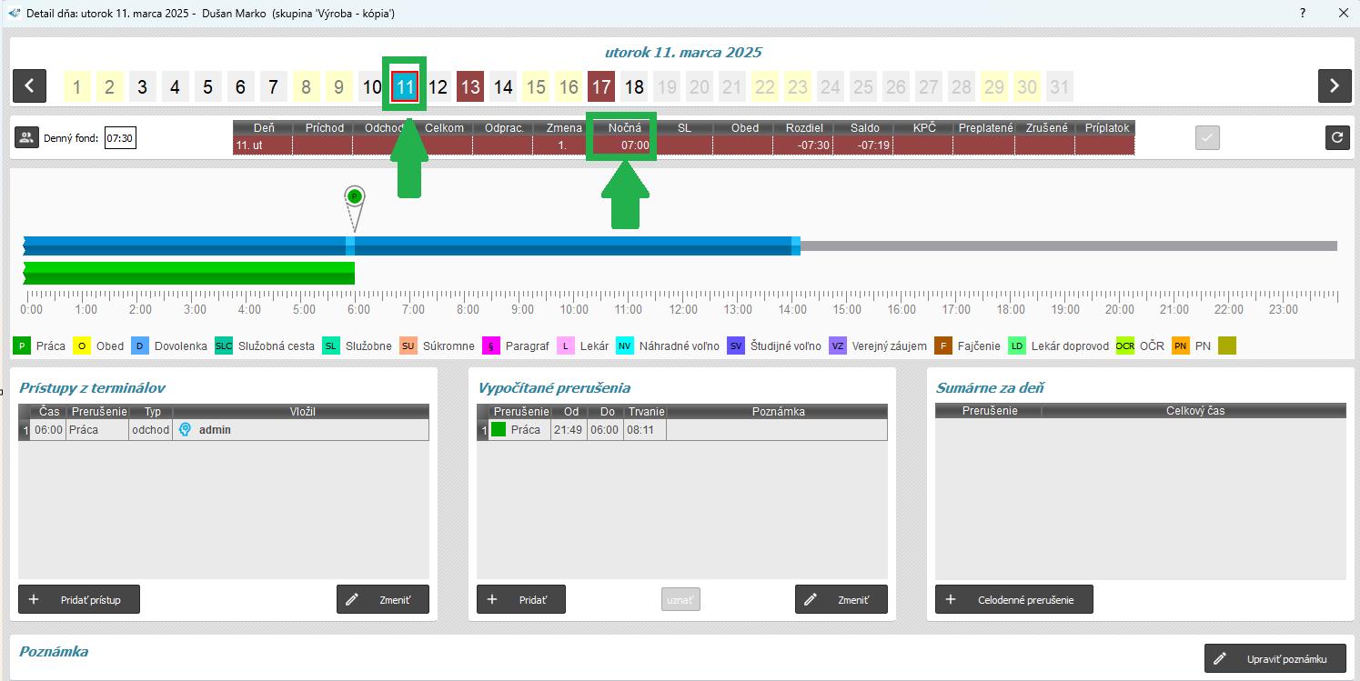Click the refresh icon beside the day table
Screen dimensions: 1360x681
1336,138
